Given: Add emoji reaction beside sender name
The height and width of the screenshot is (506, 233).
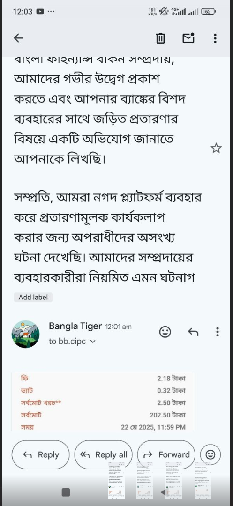Looking at the screenshot, I should (165, 332).
